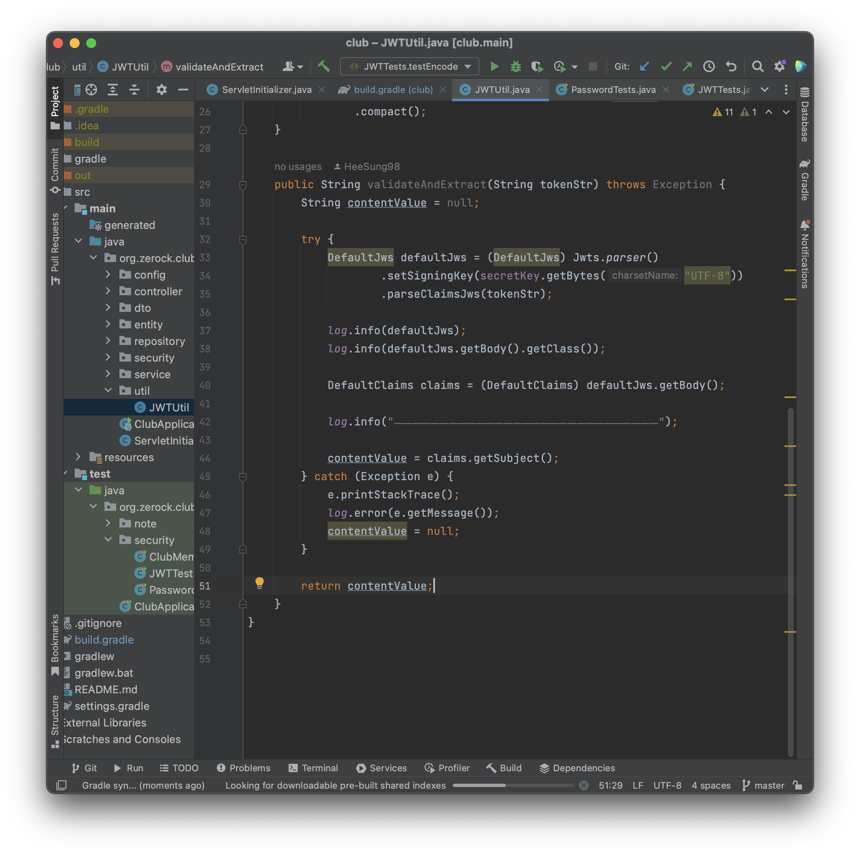Open Search Everywhere magnifier
Image resolution: width=860 pixels, height=855 pixels.
tap(757, 67)
